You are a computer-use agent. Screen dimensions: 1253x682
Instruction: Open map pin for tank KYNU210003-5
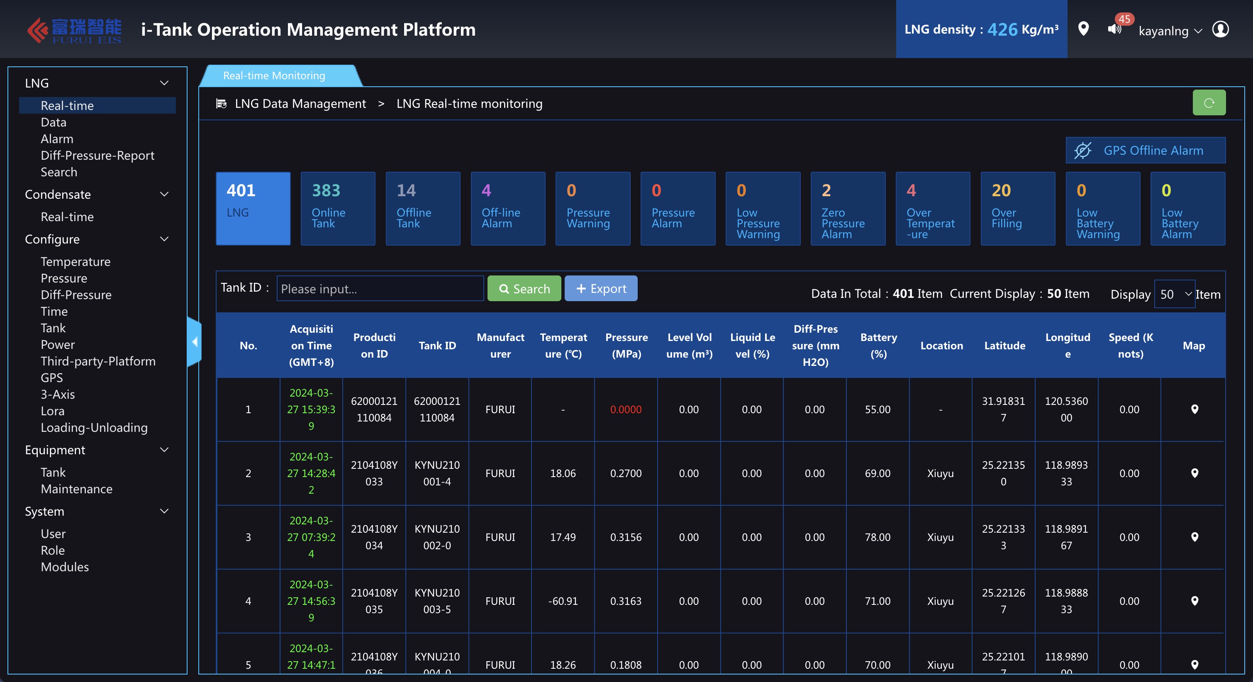tap(1194, 601)
